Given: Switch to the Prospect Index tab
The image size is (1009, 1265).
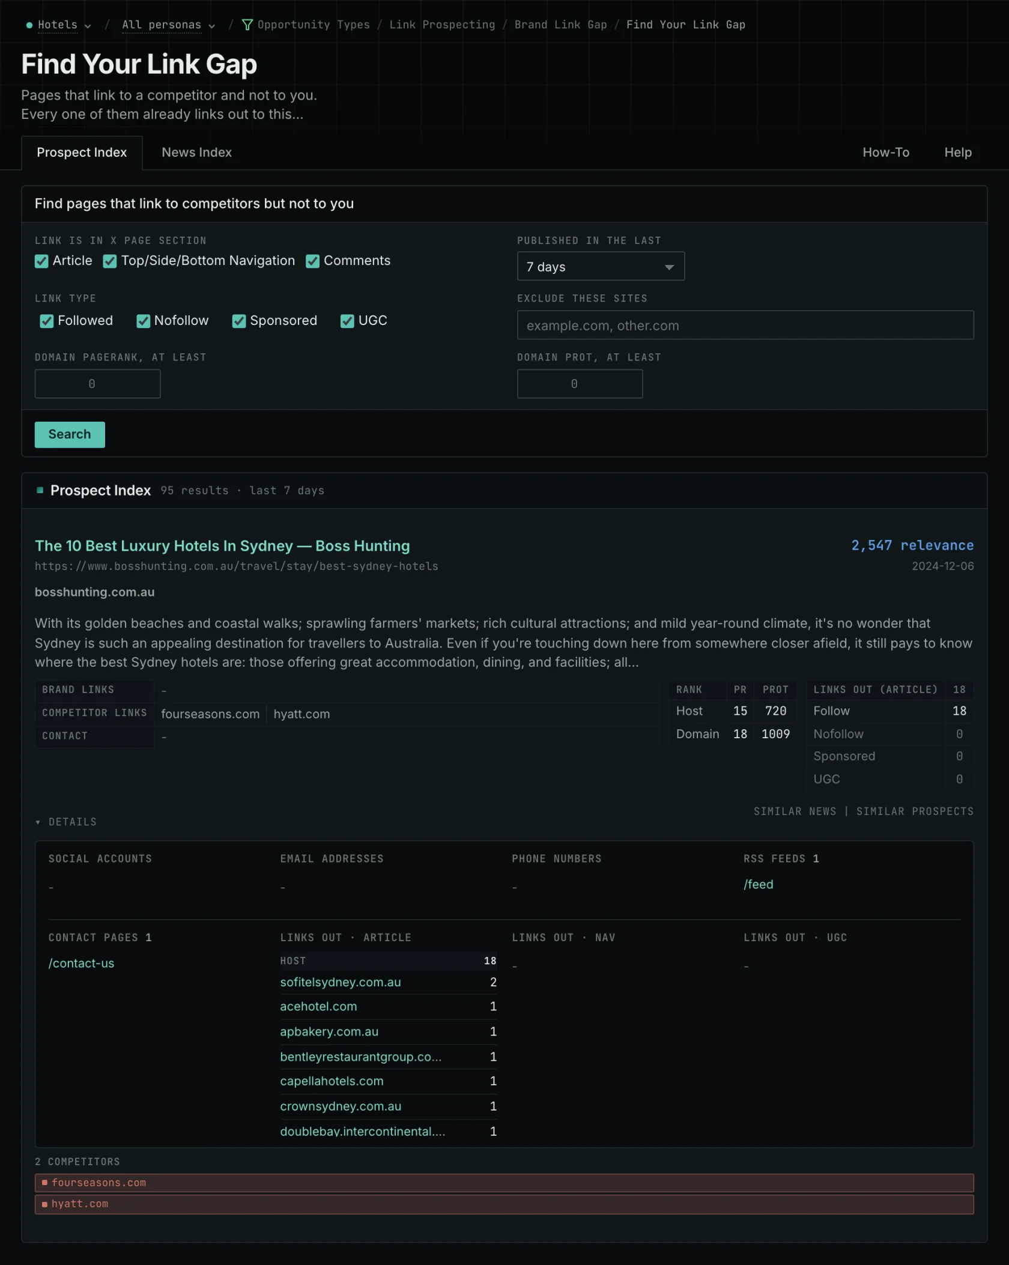Looking at the screenshot, I should 82,153.
